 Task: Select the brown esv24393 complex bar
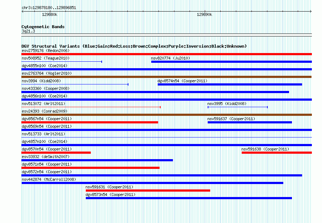[x=166, y=115]
